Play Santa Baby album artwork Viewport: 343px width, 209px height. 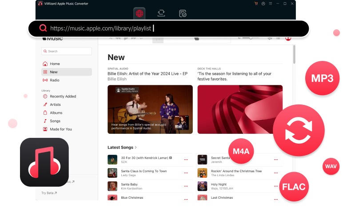pos(112,186)
